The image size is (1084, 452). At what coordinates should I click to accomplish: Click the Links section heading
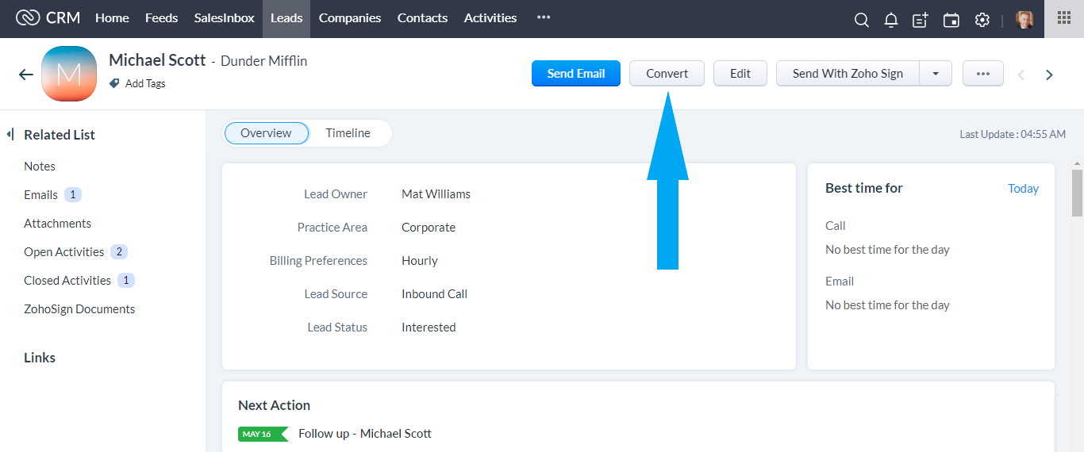(40, 358)
